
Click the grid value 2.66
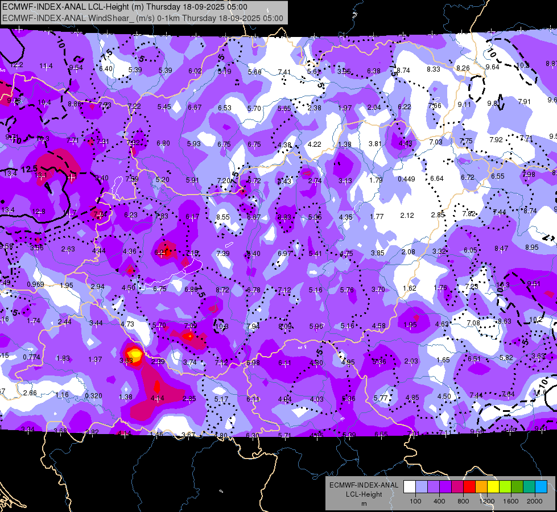coord(30,393)
